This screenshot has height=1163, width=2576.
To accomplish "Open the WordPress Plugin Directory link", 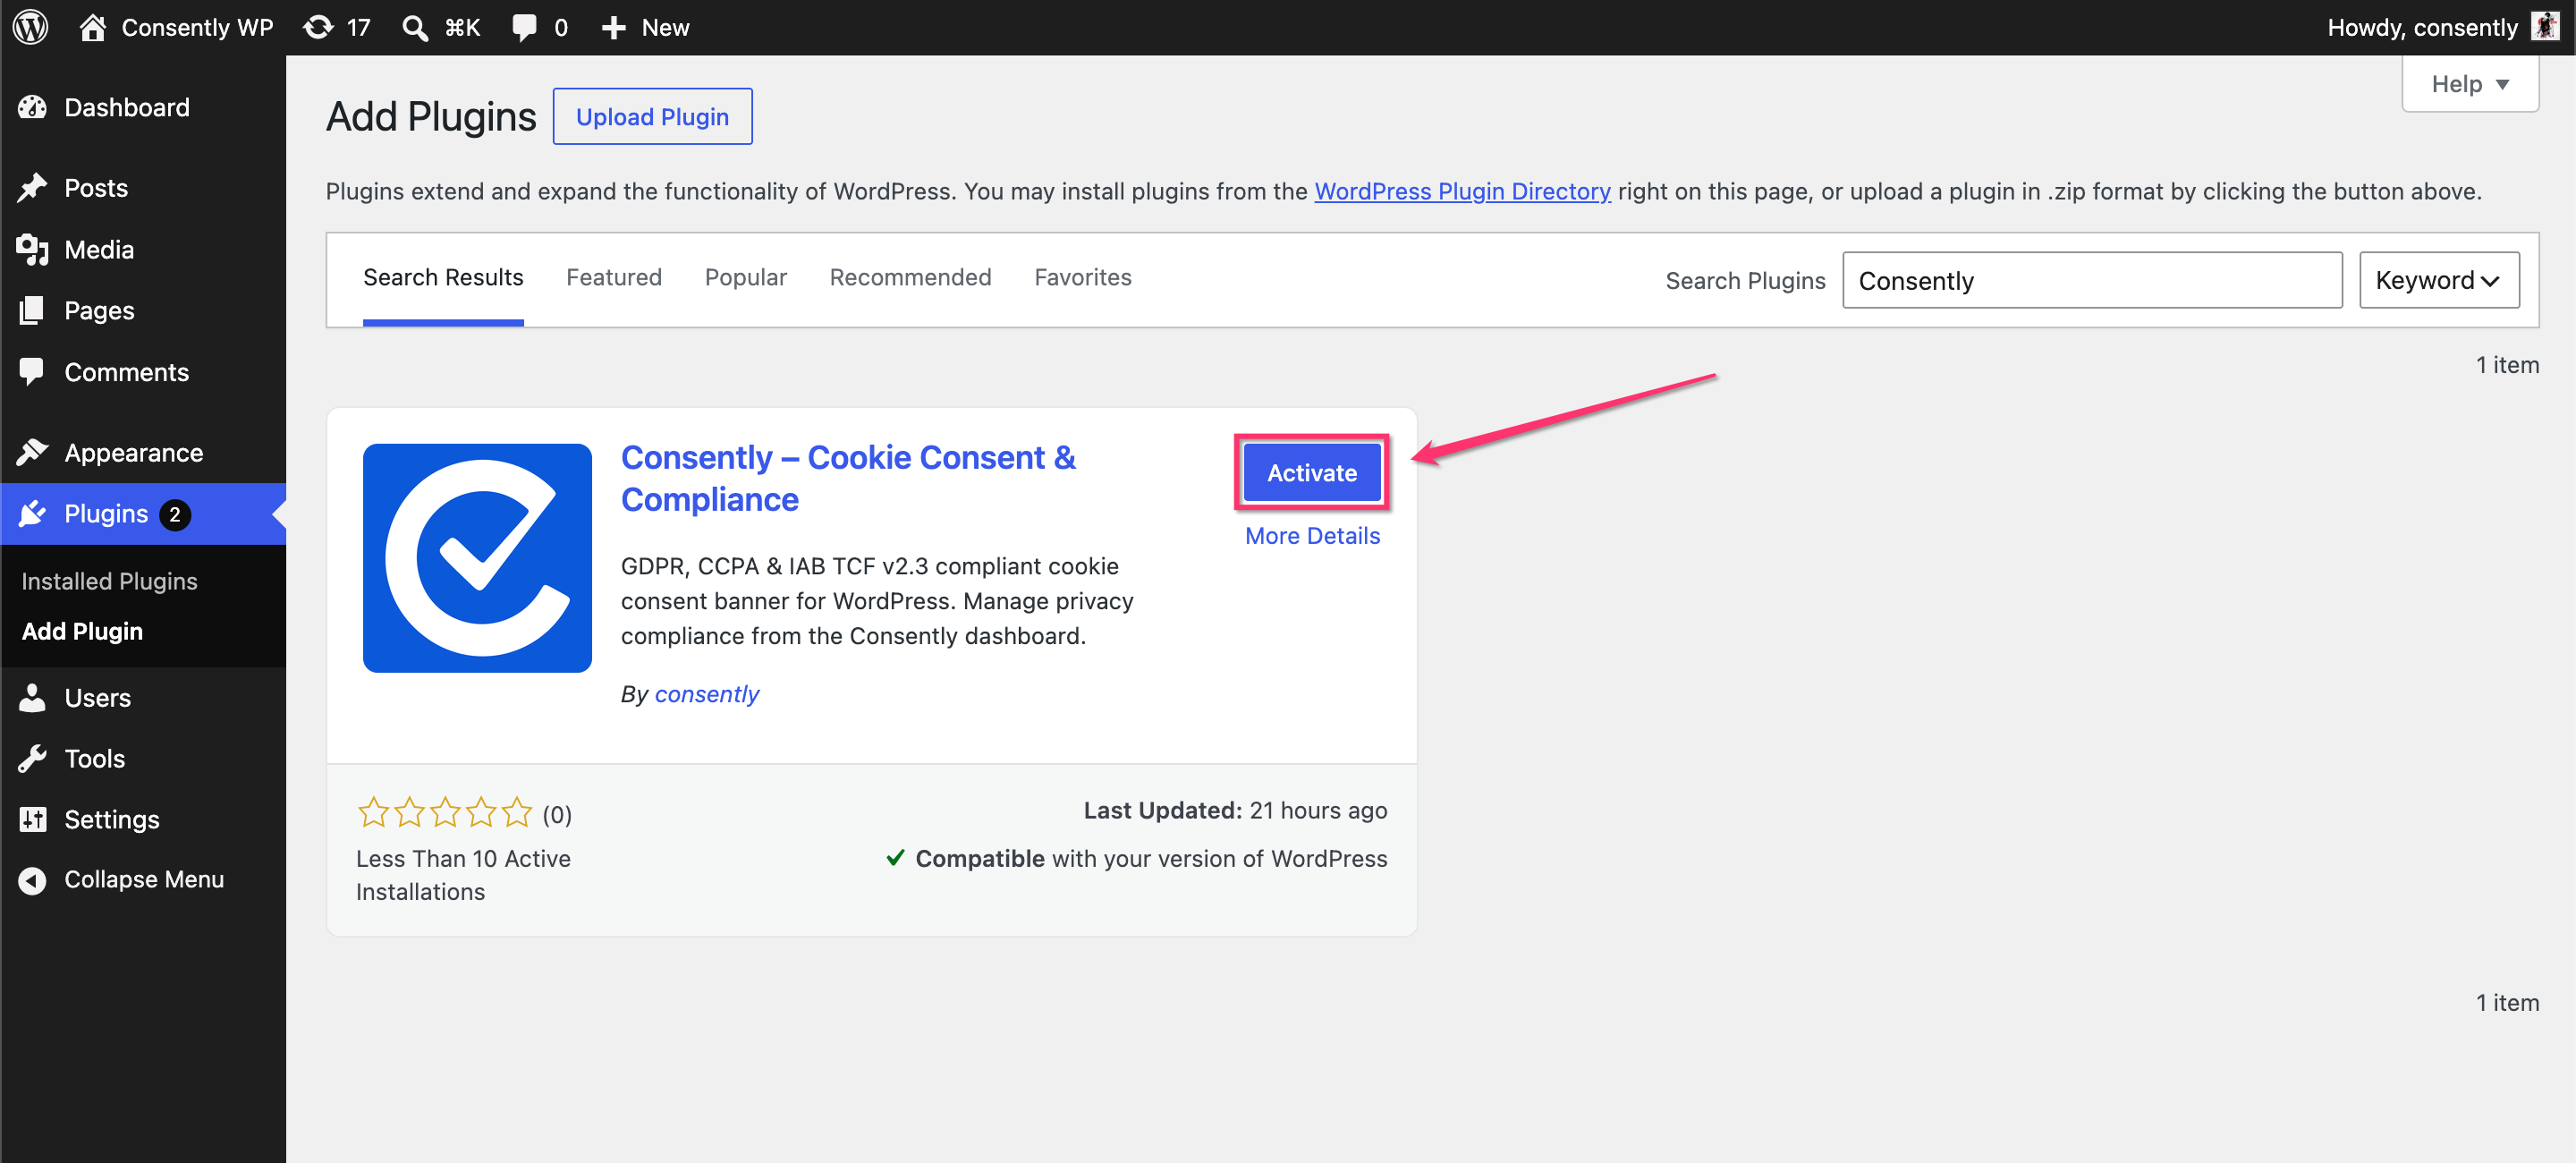I will pyautogui.click(x=1462, y=191).
